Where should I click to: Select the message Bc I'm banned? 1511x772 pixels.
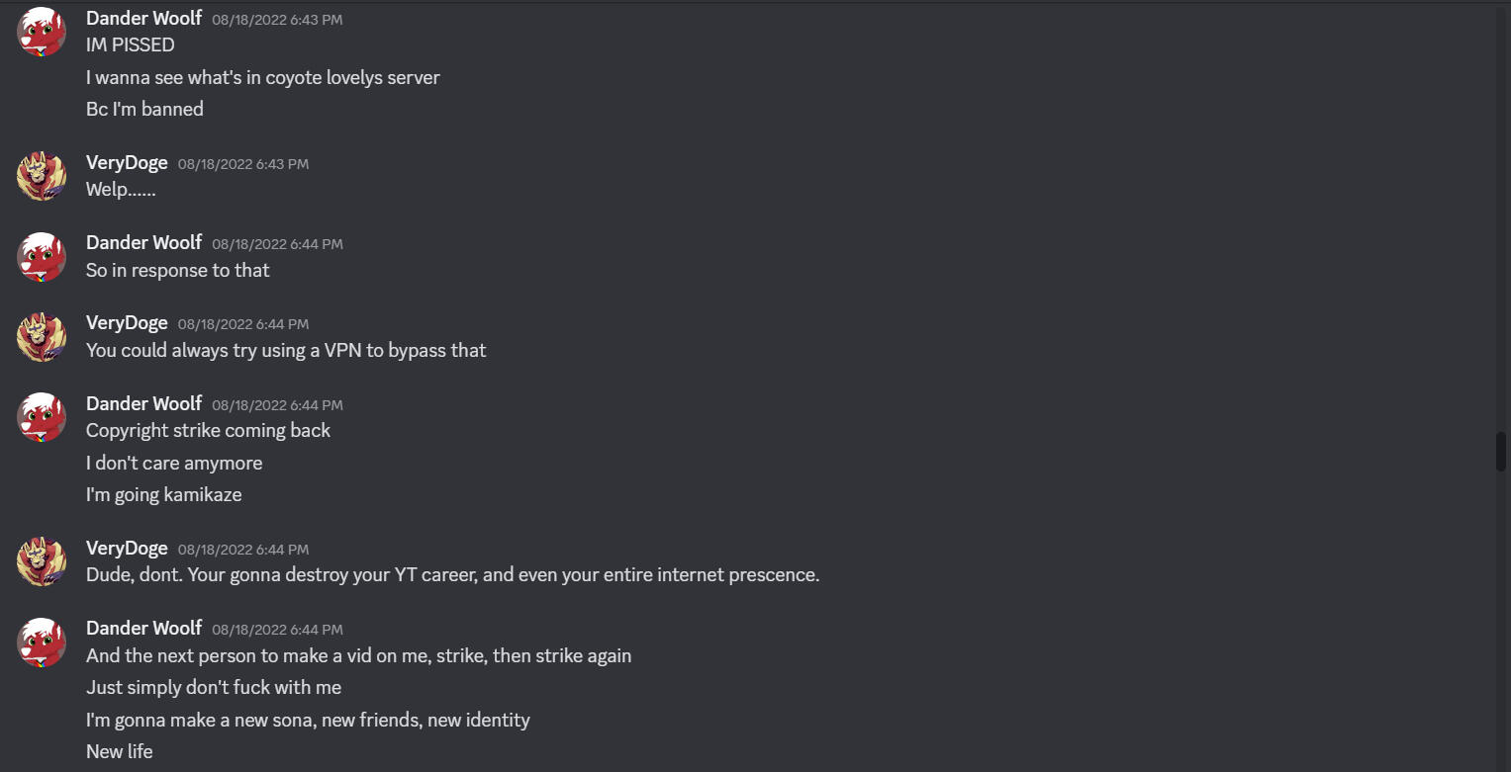click(x=144, y=109)
